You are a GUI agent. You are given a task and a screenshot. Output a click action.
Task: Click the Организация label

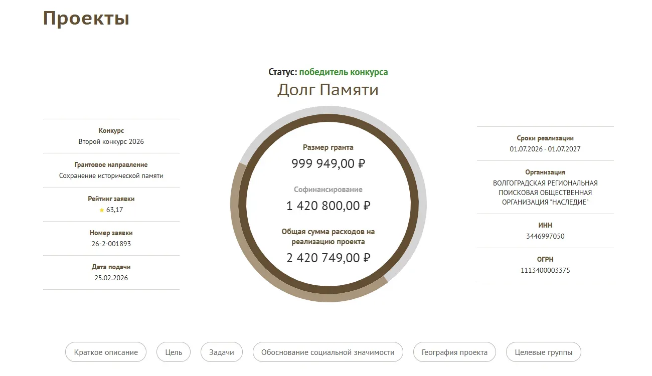pyautogui.click(x=545, y=172)
